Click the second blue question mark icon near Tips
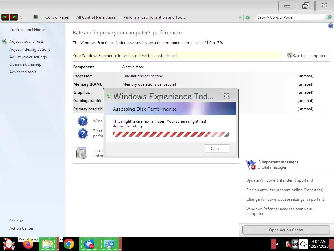The width and height of the screenshot is (334, 251). 83,134
